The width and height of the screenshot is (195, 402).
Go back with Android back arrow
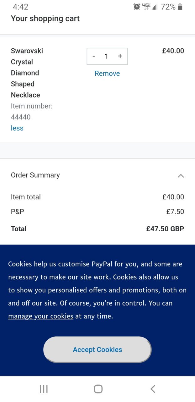153,389
